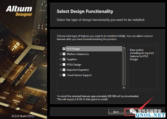Select the Touch Sensor Support item

tap(79, 75)
